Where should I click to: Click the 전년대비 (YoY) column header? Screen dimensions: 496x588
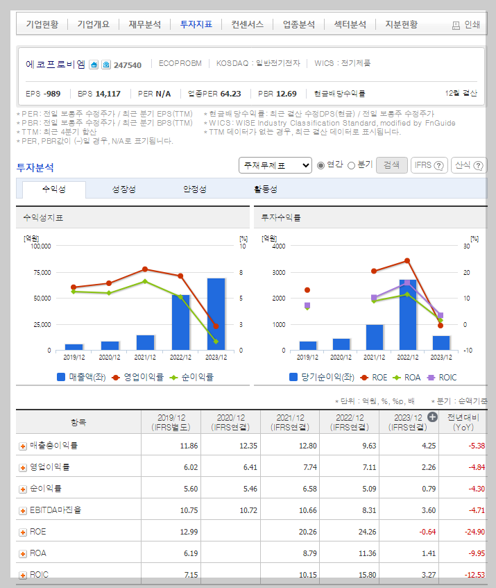[x=463, y=422]
